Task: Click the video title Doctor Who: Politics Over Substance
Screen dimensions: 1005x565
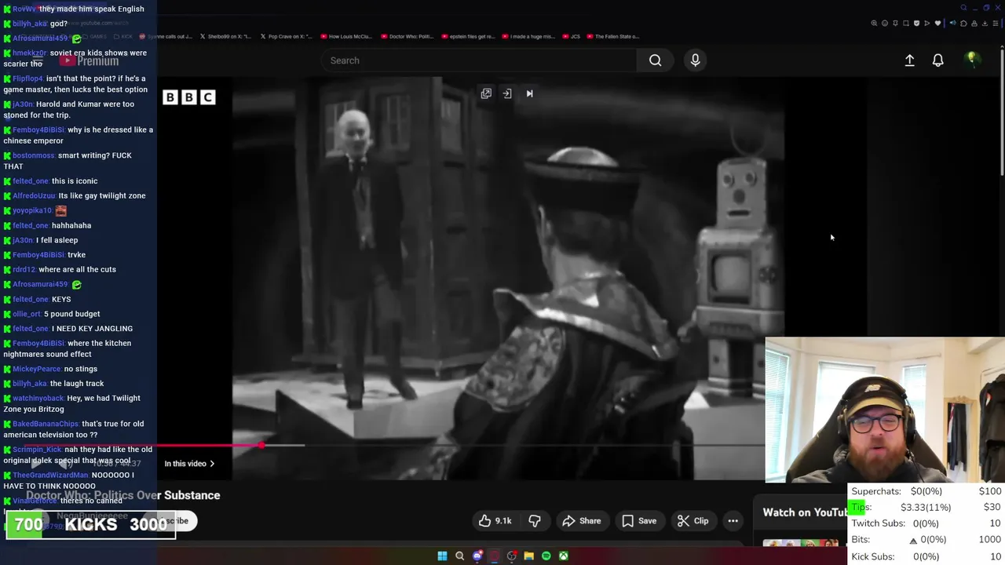Action: click(123, 495)
